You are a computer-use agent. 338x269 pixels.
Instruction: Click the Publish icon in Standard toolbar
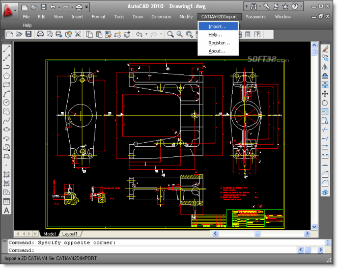(59, 34)
